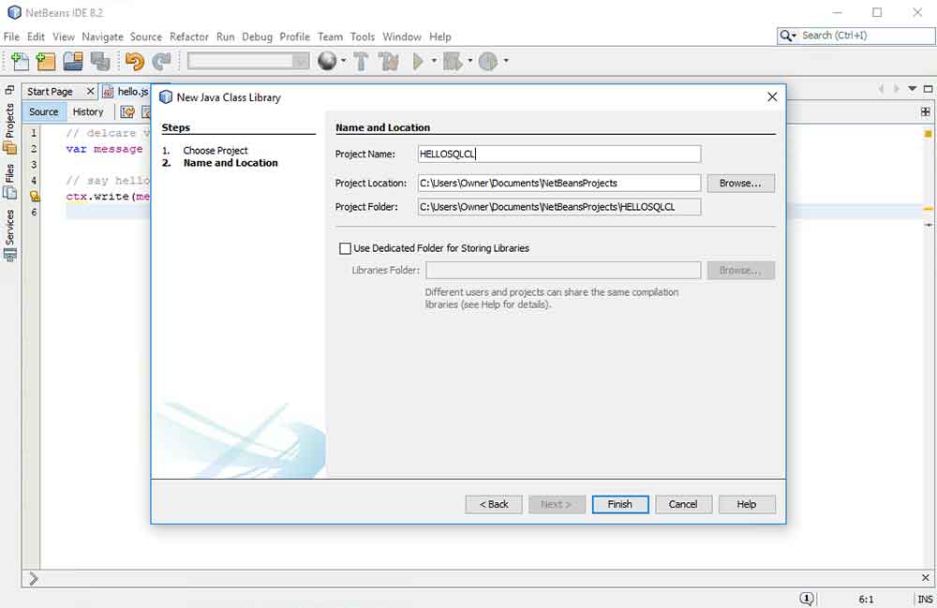Image resolution: width=937 pixels, height=608 pixels.
Task: Click the Undo arrow icon
Action: [134, 61]
